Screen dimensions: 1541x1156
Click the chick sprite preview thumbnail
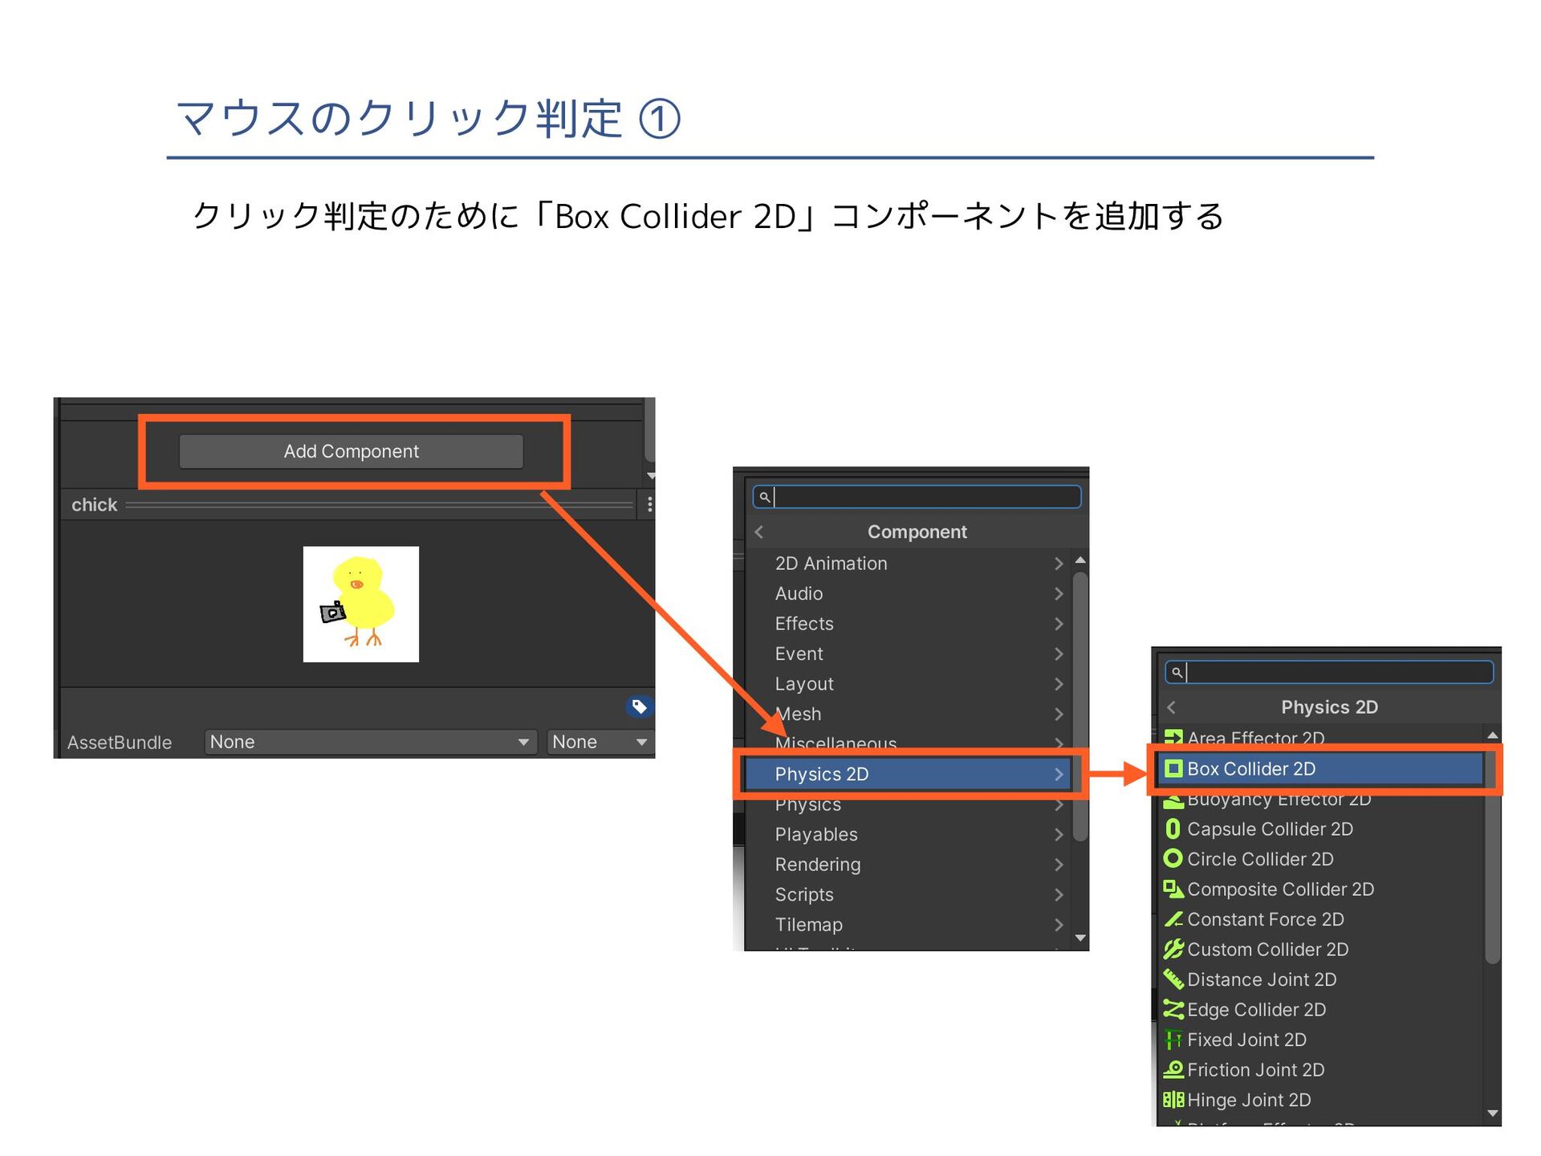click(361, 604)
